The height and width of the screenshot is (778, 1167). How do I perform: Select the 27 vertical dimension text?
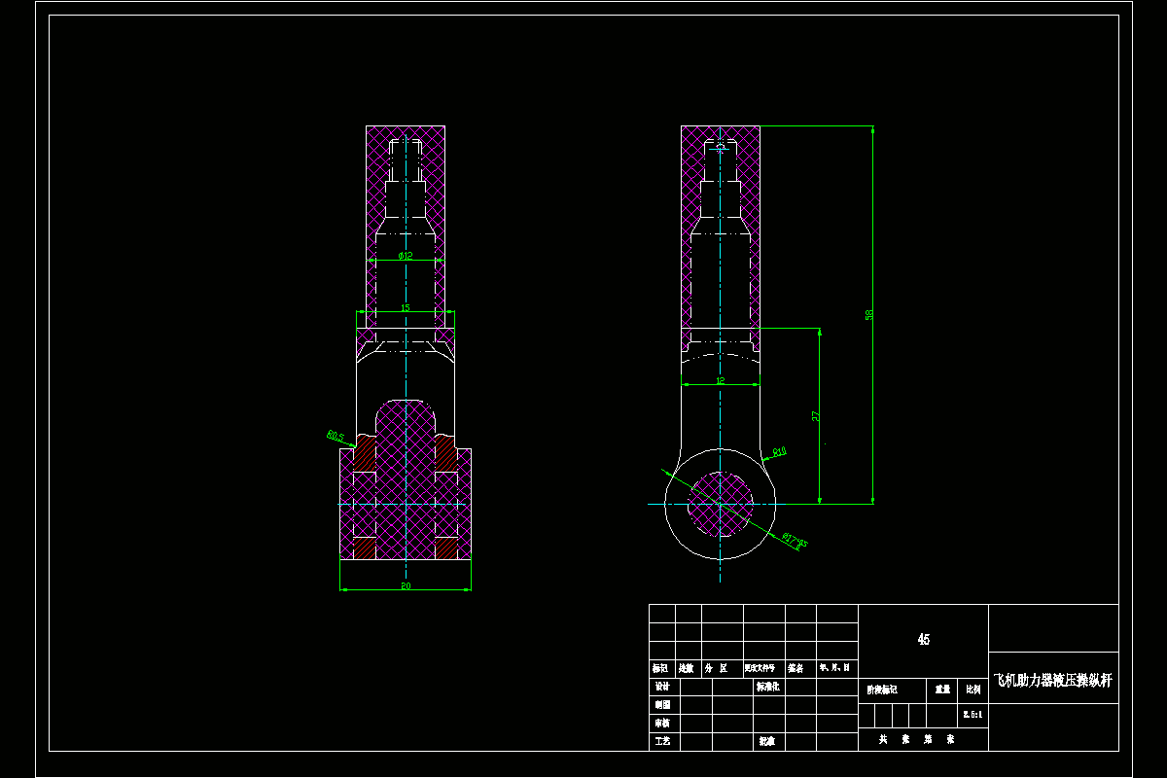(816, 416)
